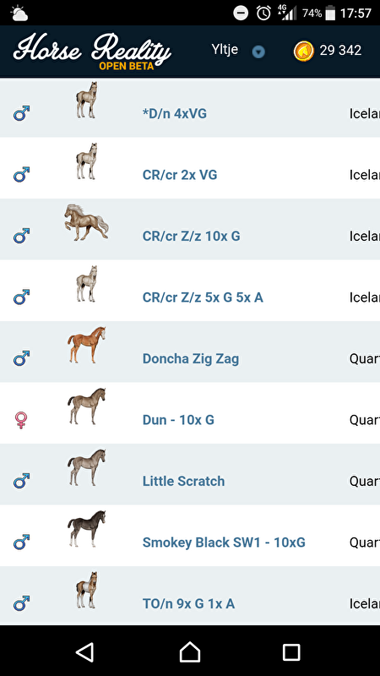Click the Horse Reality logo
Screen dimensions: 380x676
coord(92,52)
